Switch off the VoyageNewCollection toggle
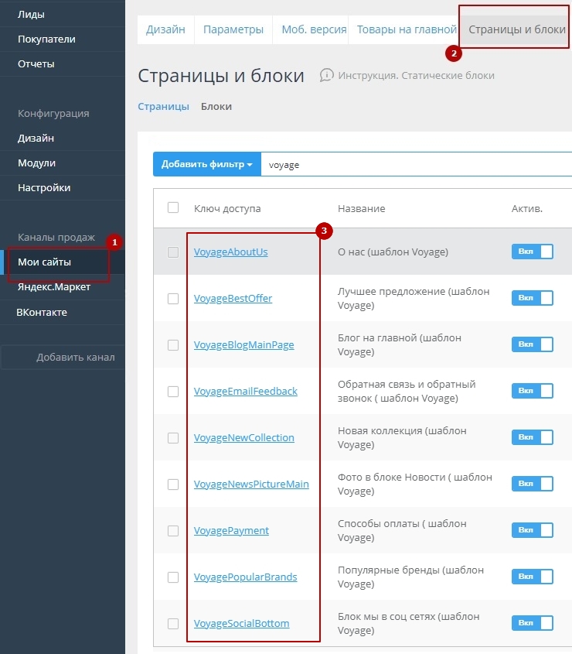This screenshot has width=572, height=654. click(532, 437)
